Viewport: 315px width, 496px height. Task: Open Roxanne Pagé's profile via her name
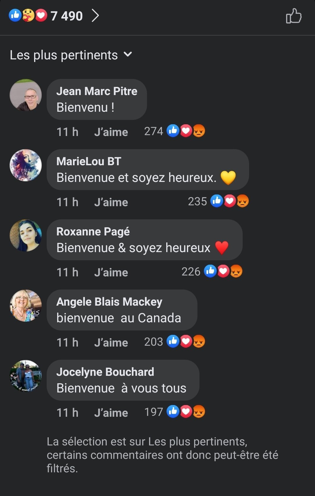click(x=93, y=232)
